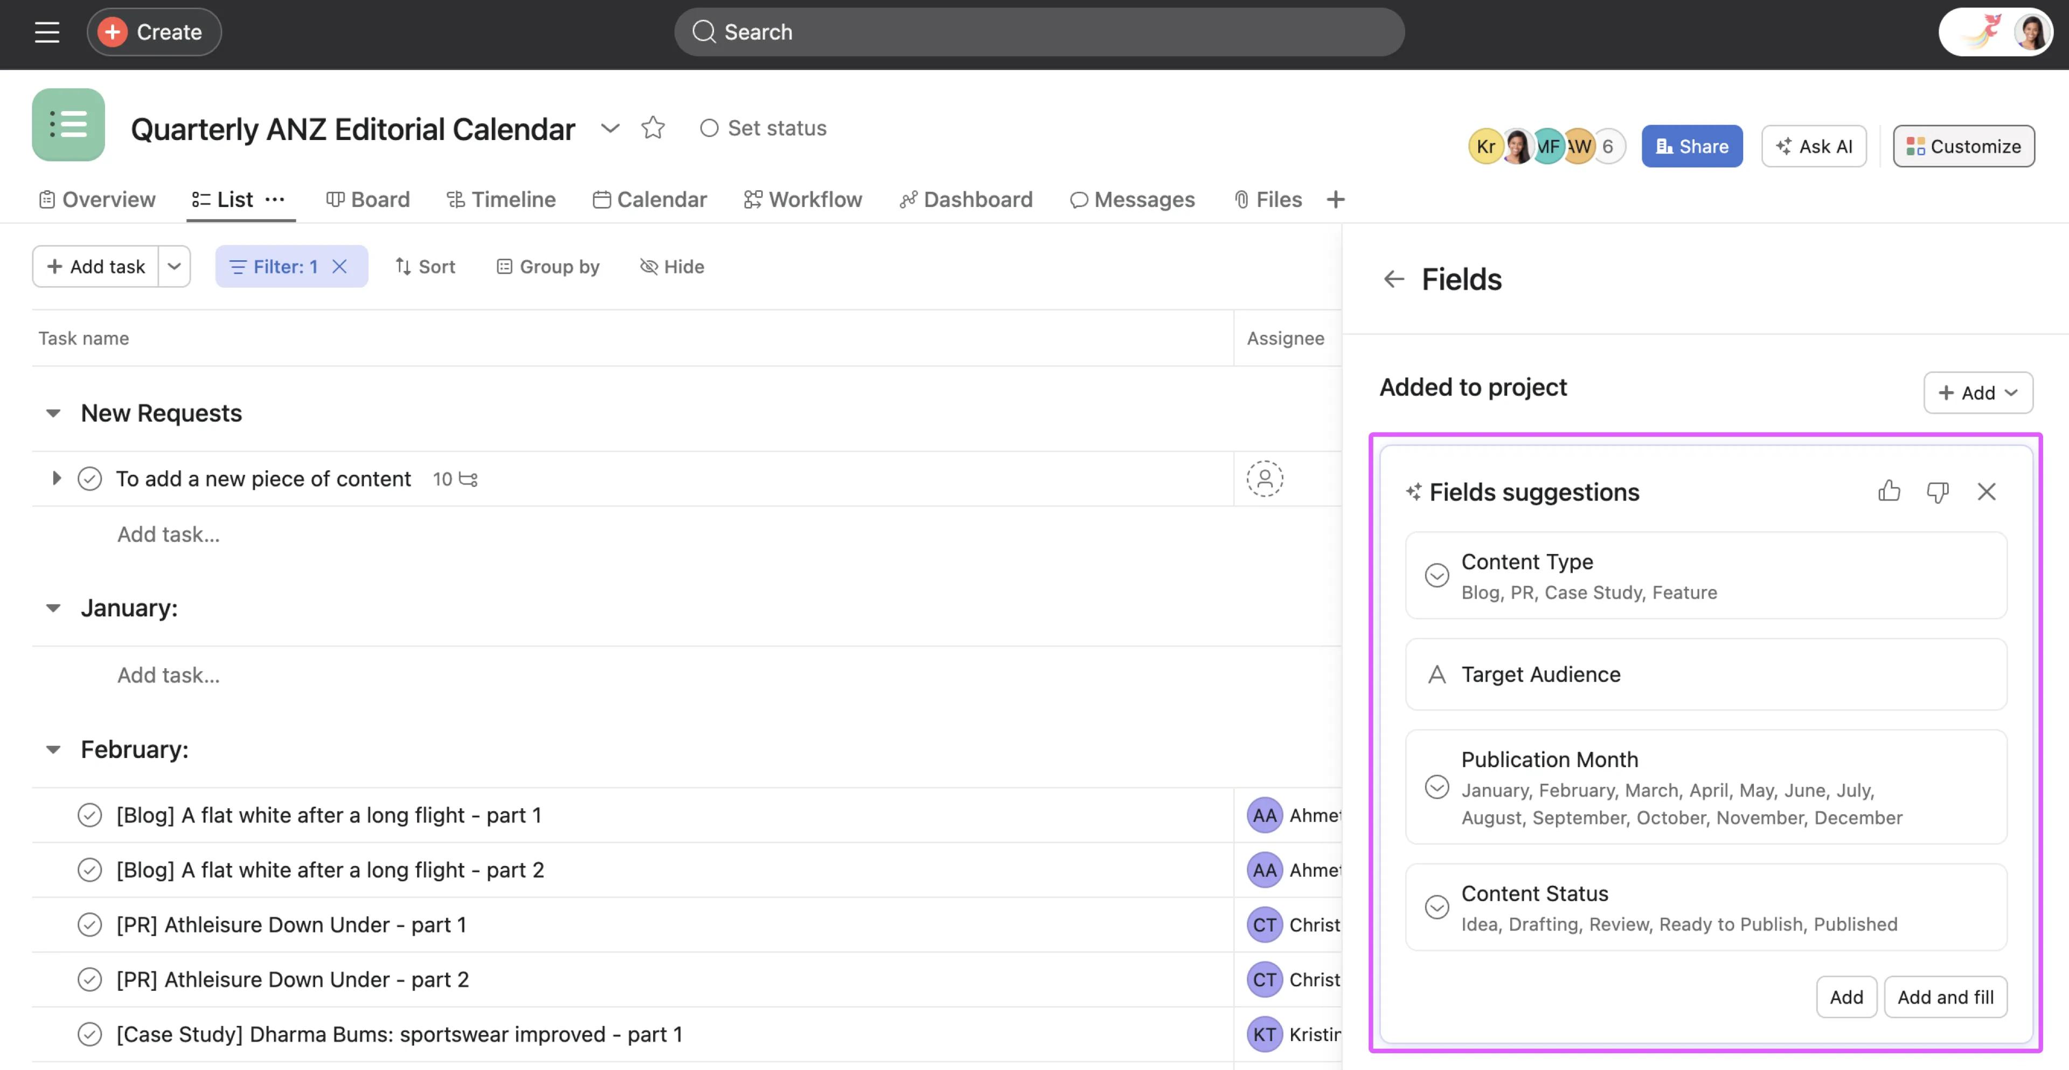The image size is (2069, 1070).
Task: Click the Add and fill button
Action: coord(1945,997)
